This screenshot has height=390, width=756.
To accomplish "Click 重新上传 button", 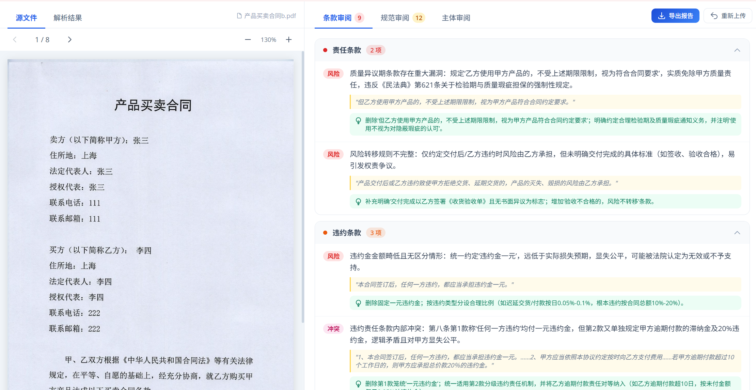I will (x=728, y=16).
